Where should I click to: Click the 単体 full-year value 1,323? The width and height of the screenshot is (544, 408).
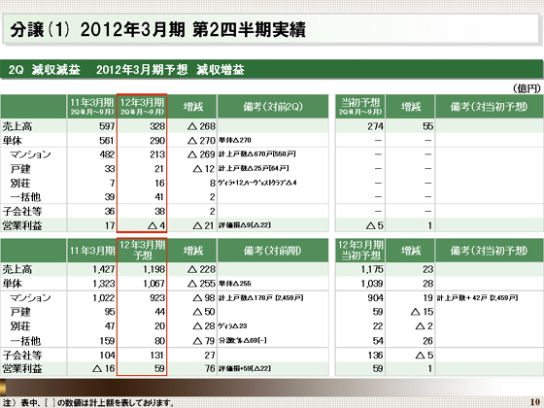pyautogui.click(x=104, y=284)
